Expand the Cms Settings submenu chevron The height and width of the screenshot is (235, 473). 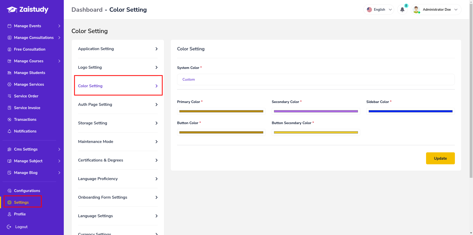(59, 149)
